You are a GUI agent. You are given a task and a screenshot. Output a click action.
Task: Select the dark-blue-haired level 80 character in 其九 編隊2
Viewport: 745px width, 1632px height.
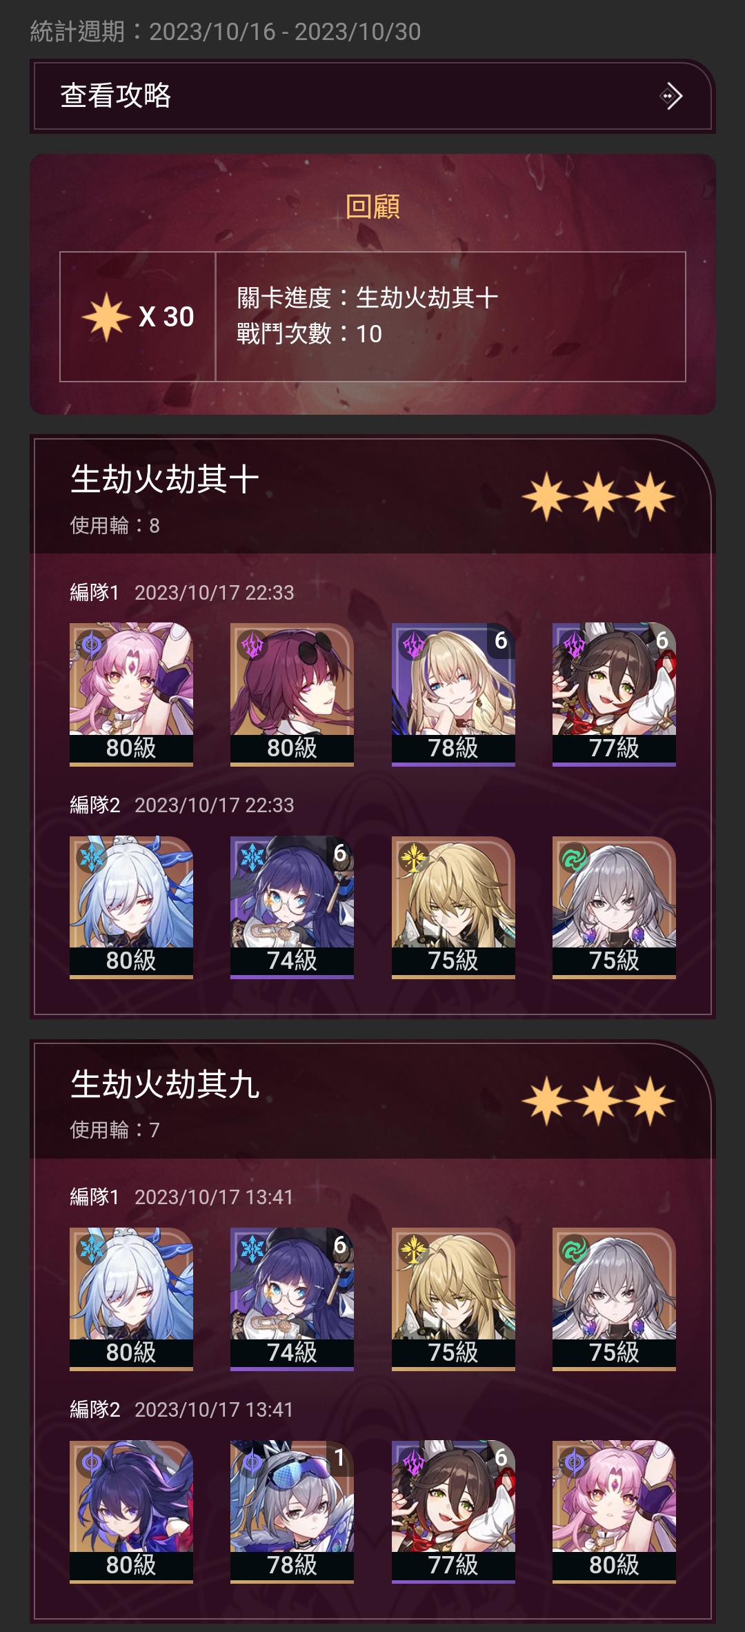[x=131, y=1511]
